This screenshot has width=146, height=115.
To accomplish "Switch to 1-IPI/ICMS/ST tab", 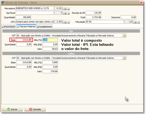I will click(9, 27).
